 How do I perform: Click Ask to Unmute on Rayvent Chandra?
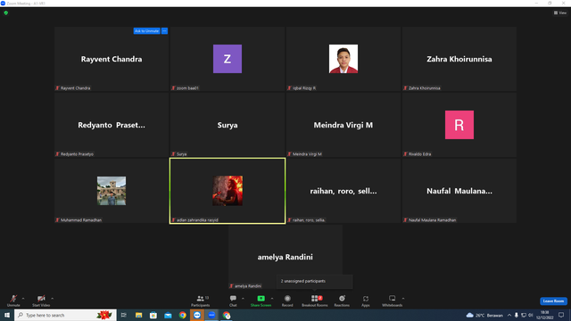coord(146,31)
